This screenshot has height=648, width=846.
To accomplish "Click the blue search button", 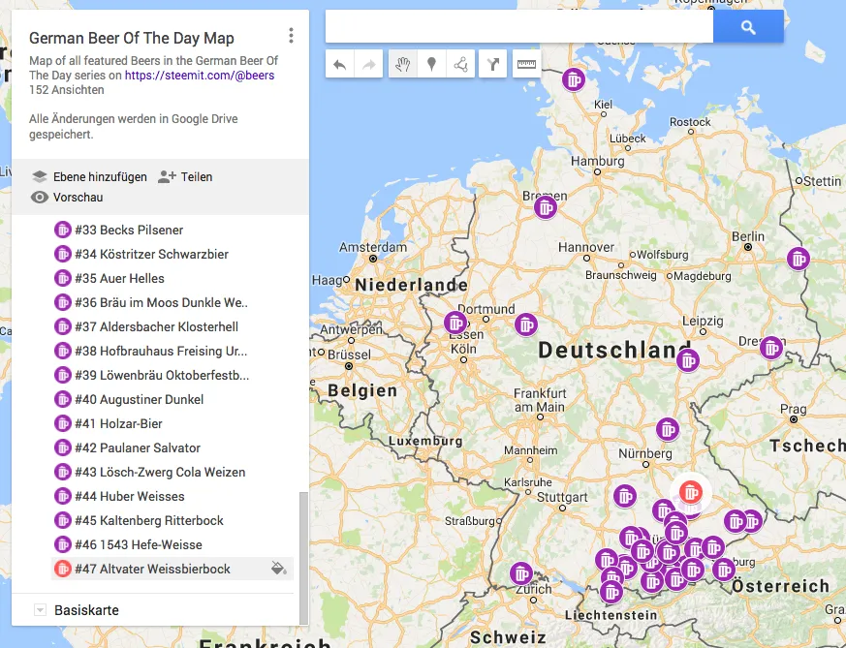I will click(748, 26).
